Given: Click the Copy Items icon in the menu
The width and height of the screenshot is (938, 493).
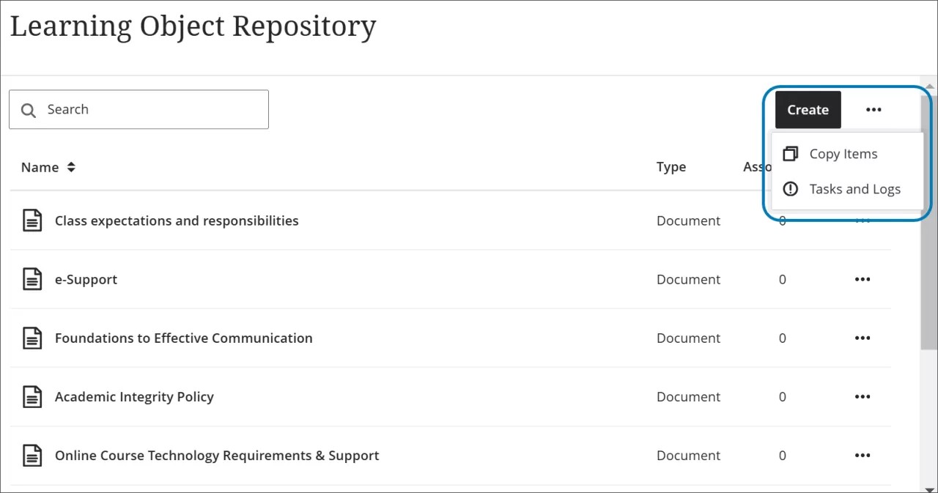Looking at the screenshot, I should coord(790,153).
